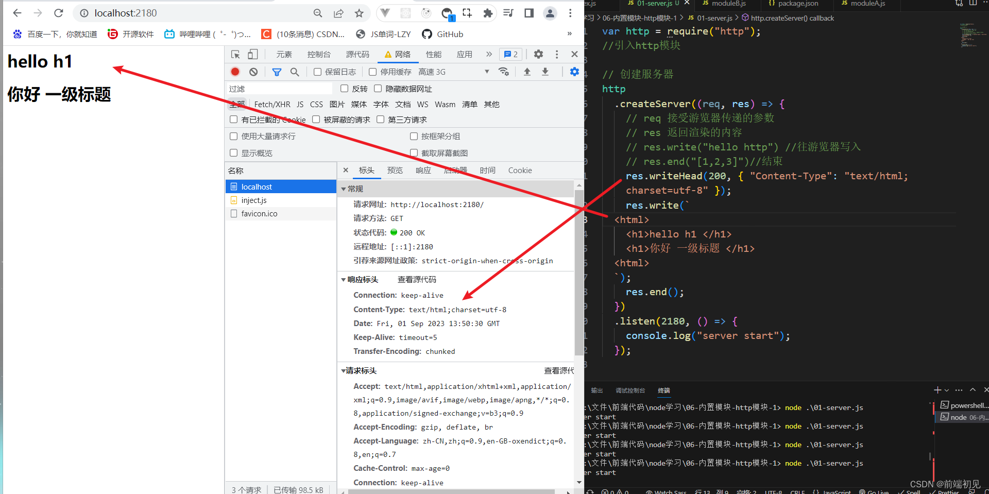Viewport: 989px width, 494px height.
Task: Collapse the 响应标头 response headers section
Action: point(344,280)
